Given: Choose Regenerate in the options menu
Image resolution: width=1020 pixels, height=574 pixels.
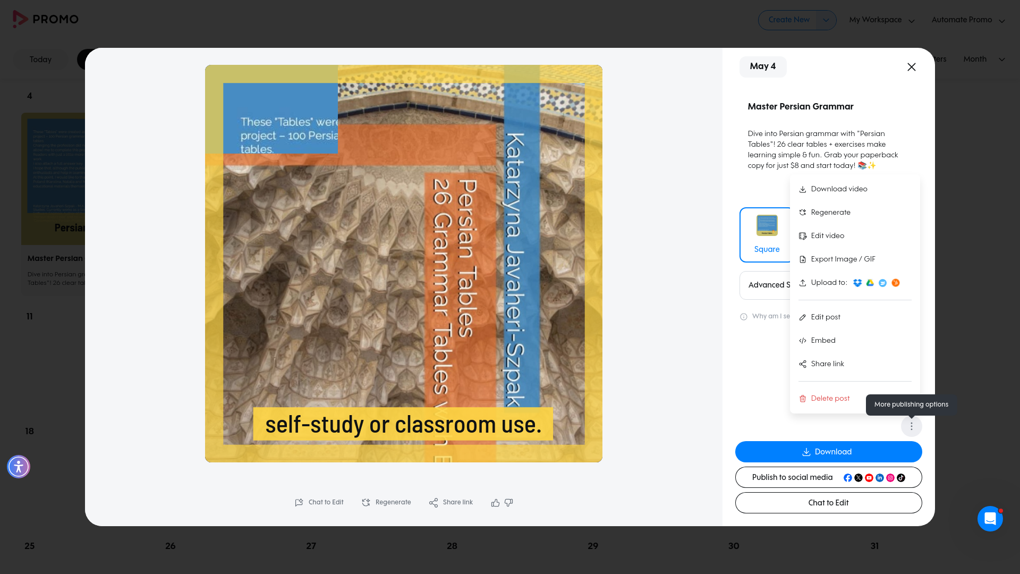Looking at the screenshot, I should [x=855, y=213].
